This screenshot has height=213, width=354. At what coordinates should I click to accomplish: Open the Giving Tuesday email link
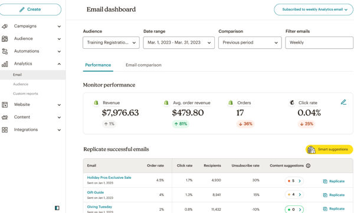[100, 207]
